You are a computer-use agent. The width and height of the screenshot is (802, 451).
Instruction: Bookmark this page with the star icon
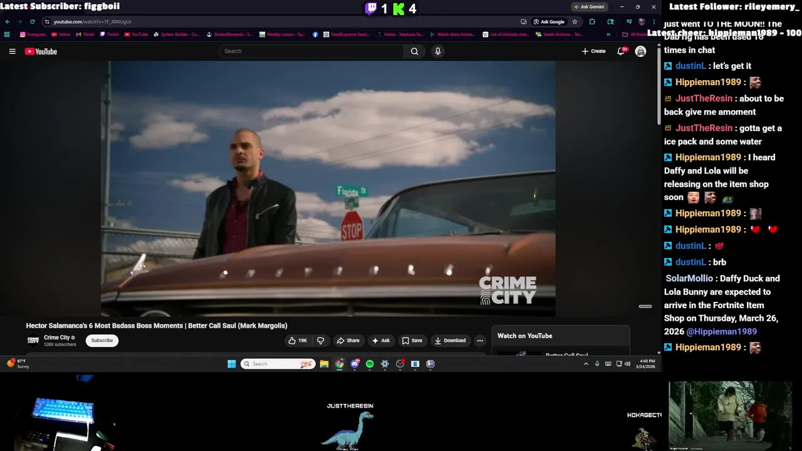[x=575, y=22]
